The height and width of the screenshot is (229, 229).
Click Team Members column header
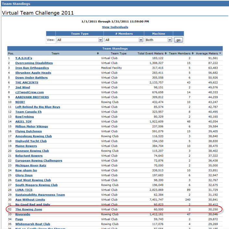click(180, 53)
